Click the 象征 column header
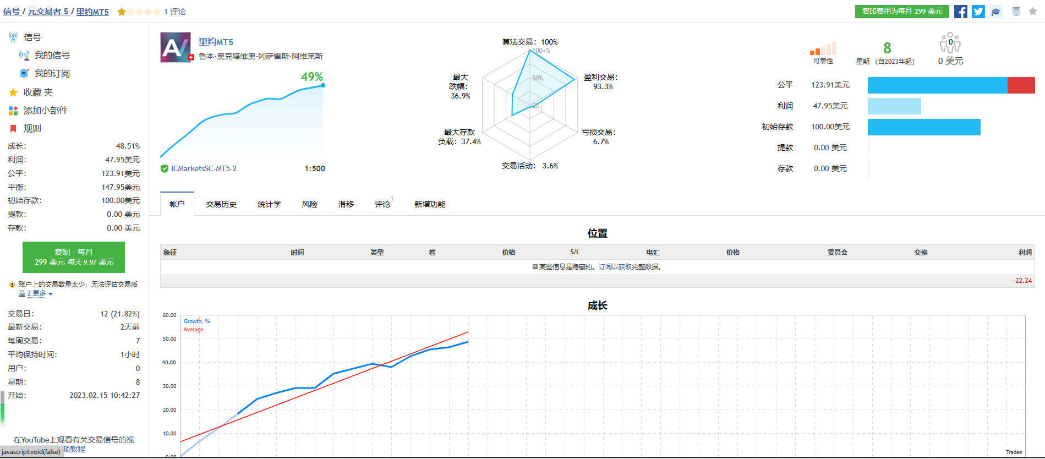 pos(170,253)
